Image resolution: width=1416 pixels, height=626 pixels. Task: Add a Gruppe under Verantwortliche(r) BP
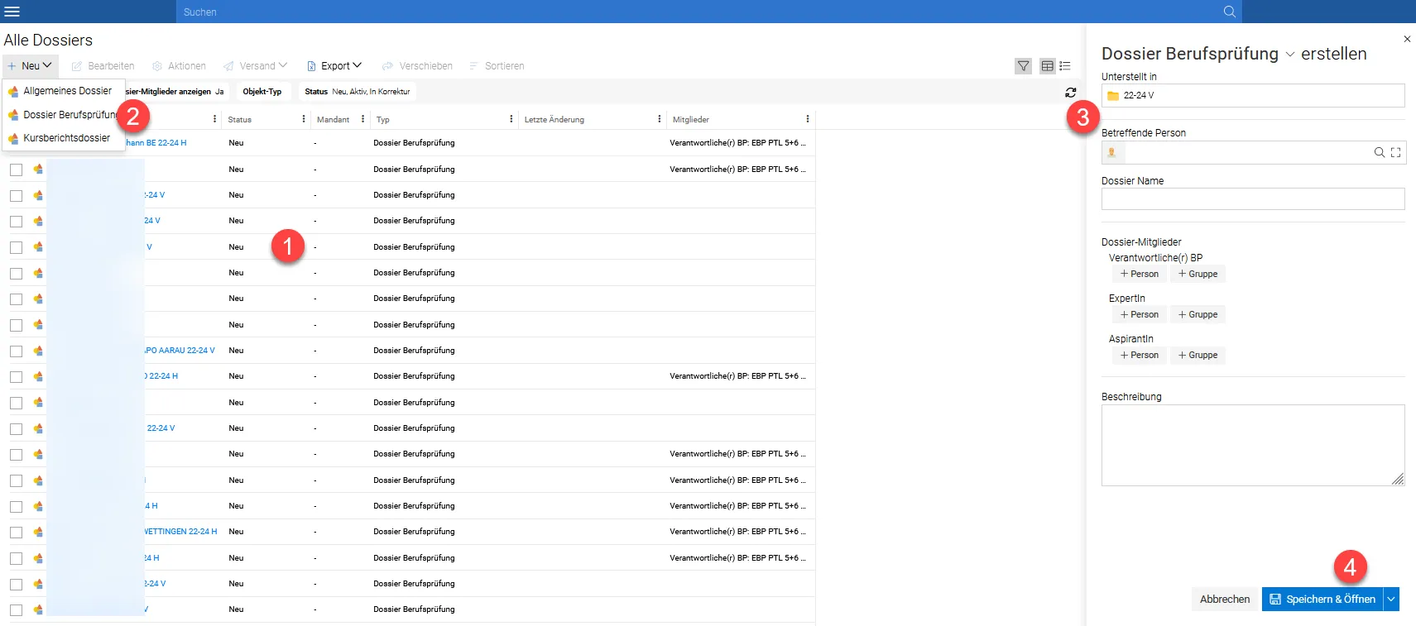click(x=1198, y=274)
